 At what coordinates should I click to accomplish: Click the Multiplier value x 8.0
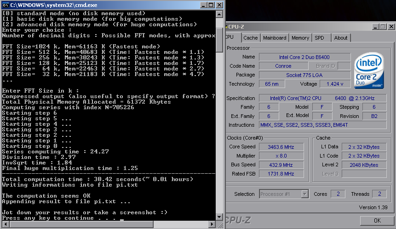coord(281,156)
